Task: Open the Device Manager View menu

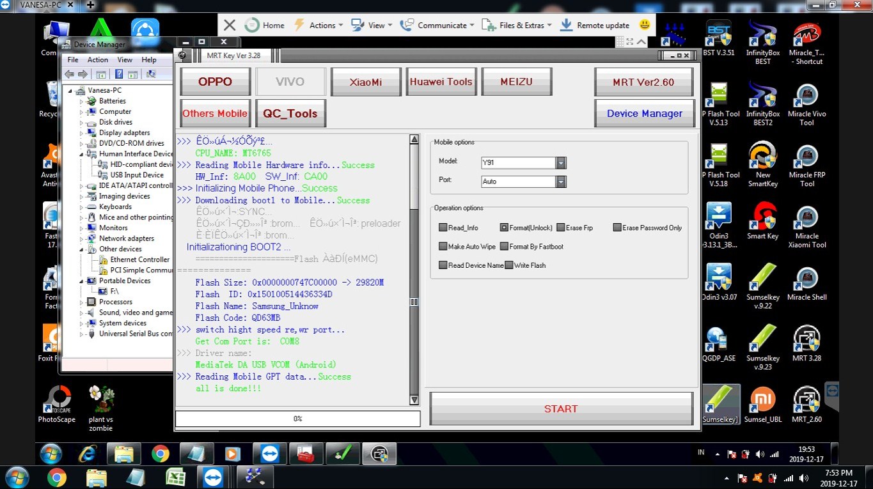Action: 125,59
